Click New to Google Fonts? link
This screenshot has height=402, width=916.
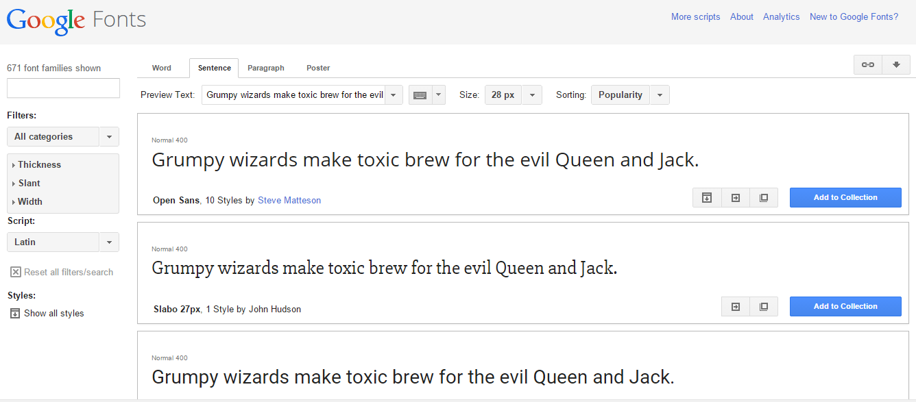[x=854, y=16]
